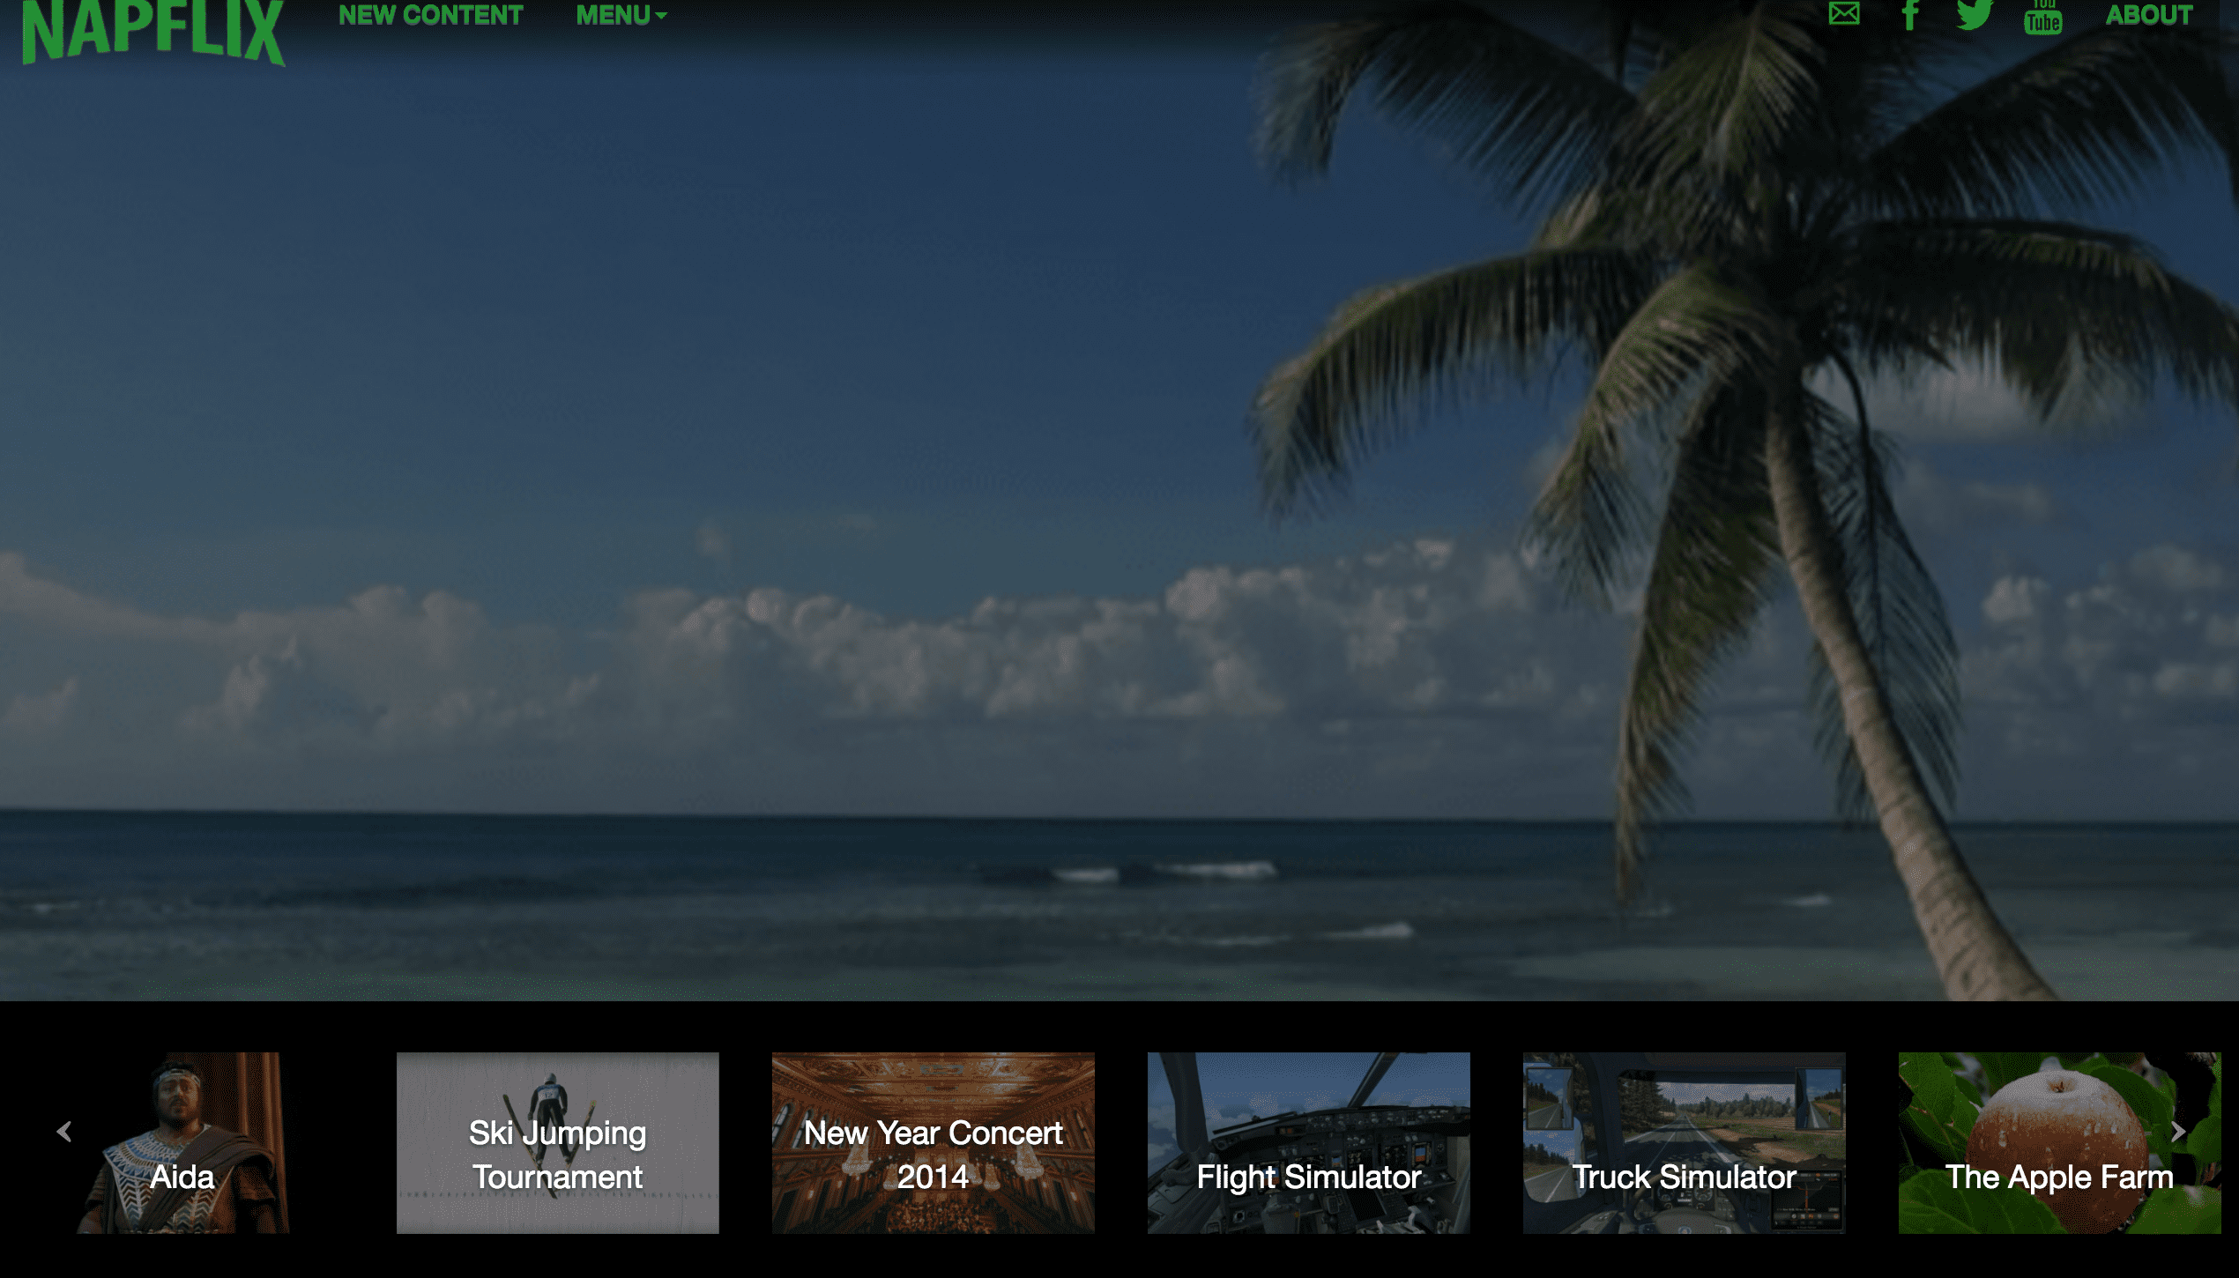Select the New Year Concert 2014 tile
Image resolution: width=2239 pixels, height=1278 pixels.
[x=933, y=1142]
